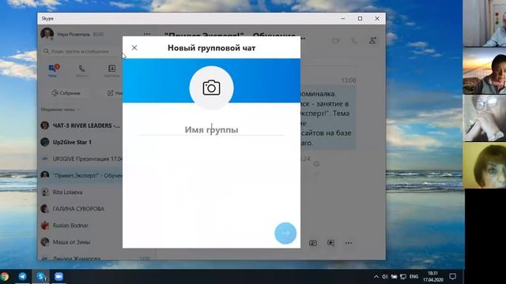Click the add participant icon in header
The height and width of the screenshot is (284, 506).
coord(372,40)
